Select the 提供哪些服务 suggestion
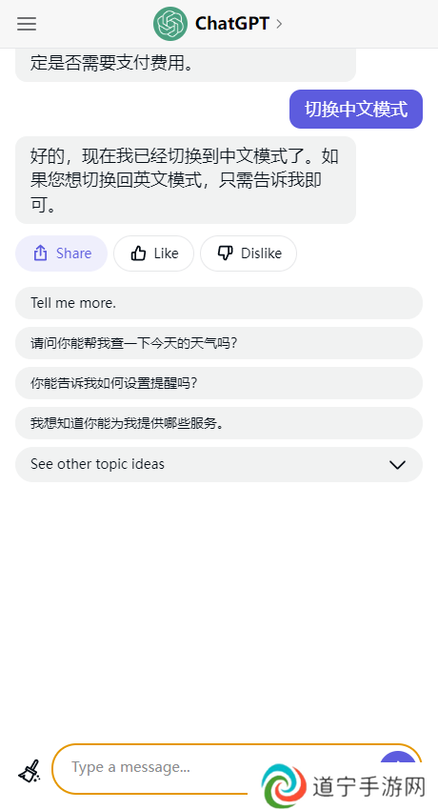The image size is (438, 810). pos(219,423)
